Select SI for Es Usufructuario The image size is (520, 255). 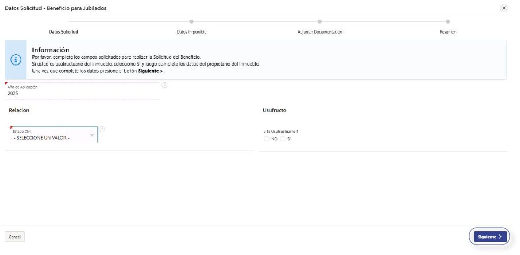tap(283, 139)
